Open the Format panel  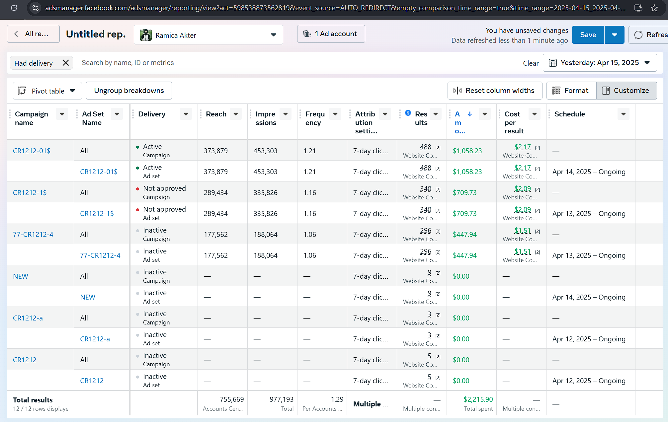[571, 91]
